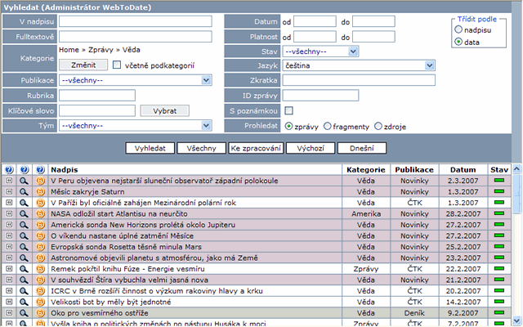Click the 'Změnit' category button
The width and height of the screenshot is (523, 327).
tap(83, 65)
